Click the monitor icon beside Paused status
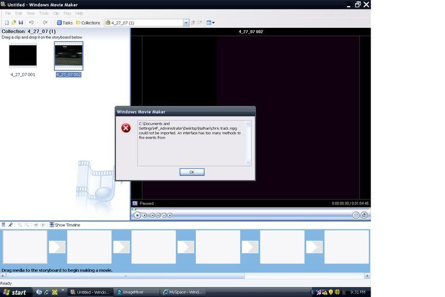Image resolution: width=445 pixels, height=297 pixels. point(135,203)
